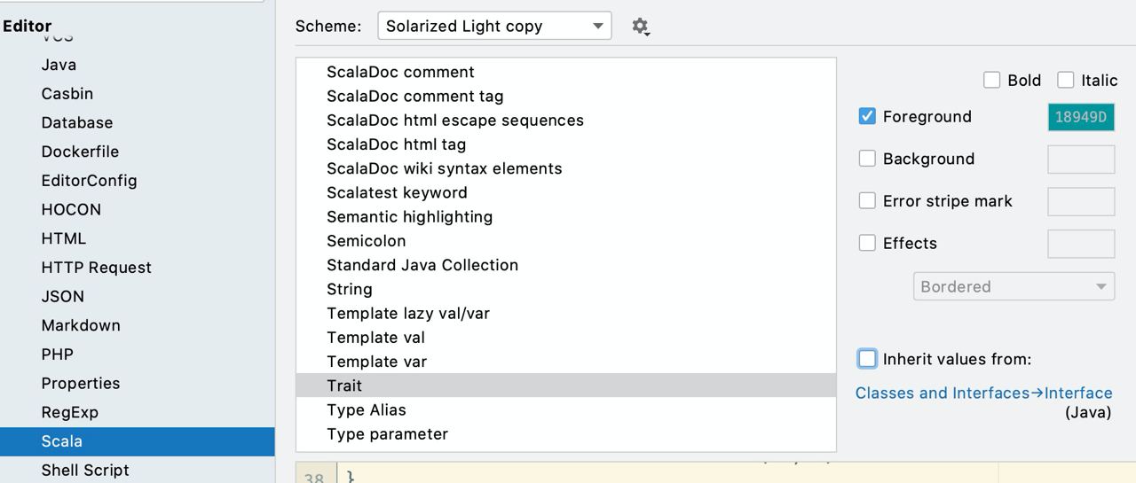Check Inherit values from checkbox

(867, 359)
